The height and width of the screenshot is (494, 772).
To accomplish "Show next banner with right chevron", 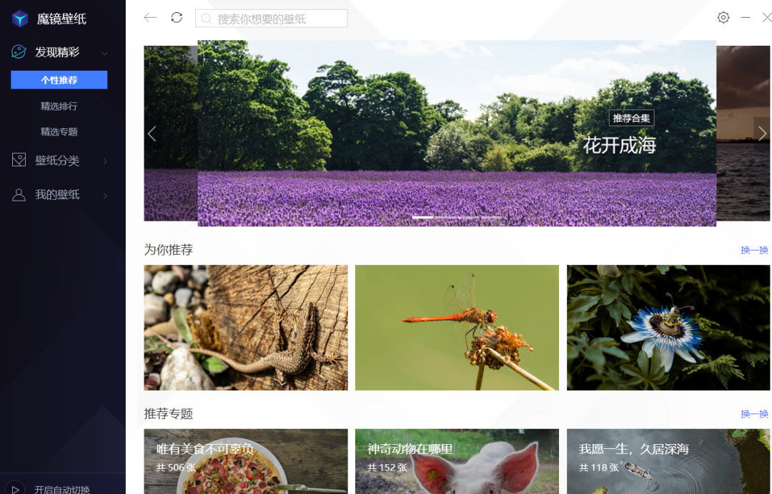I will (762, 133).
